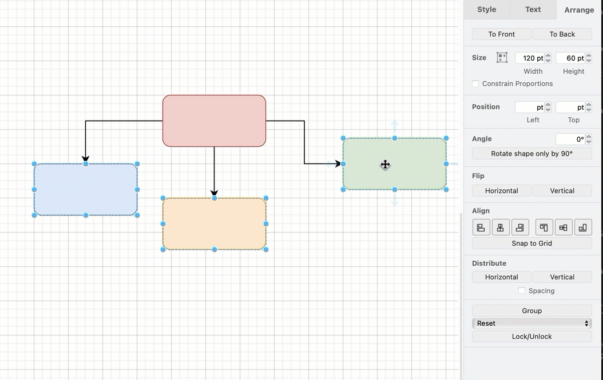Select the Align Right icon

tap(520, 227)
